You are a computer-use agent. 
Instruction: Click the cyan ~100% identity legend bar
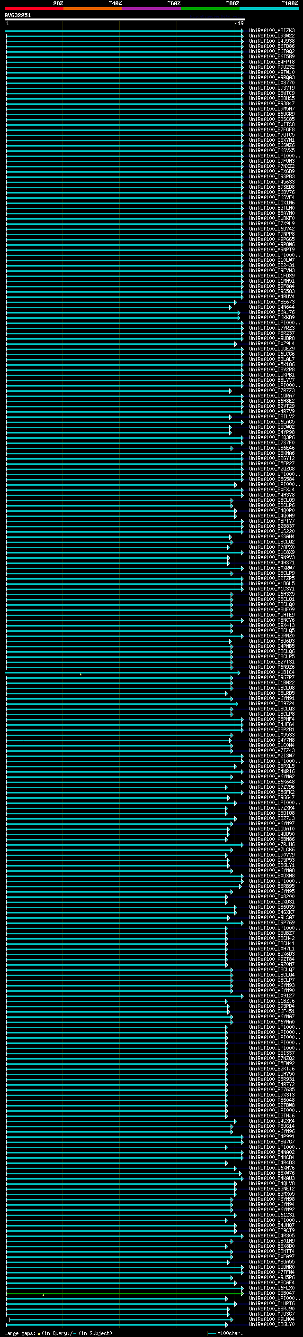[268, 9]
